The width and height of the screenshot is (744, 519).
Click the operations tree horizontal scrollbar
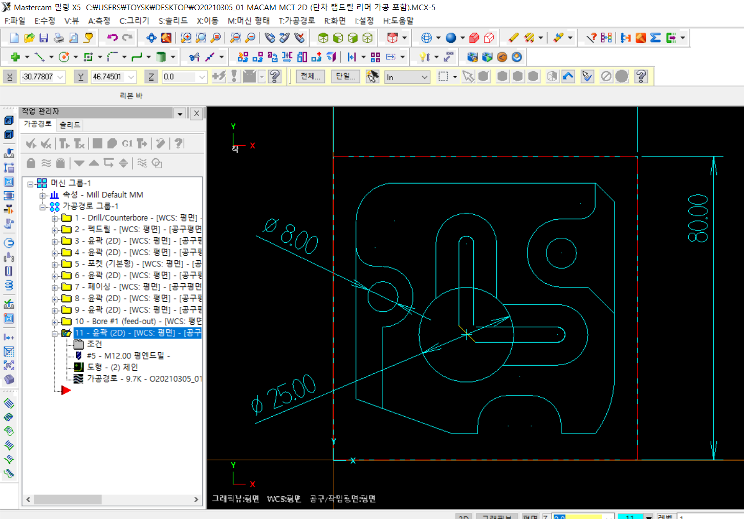tap(113, 500)
